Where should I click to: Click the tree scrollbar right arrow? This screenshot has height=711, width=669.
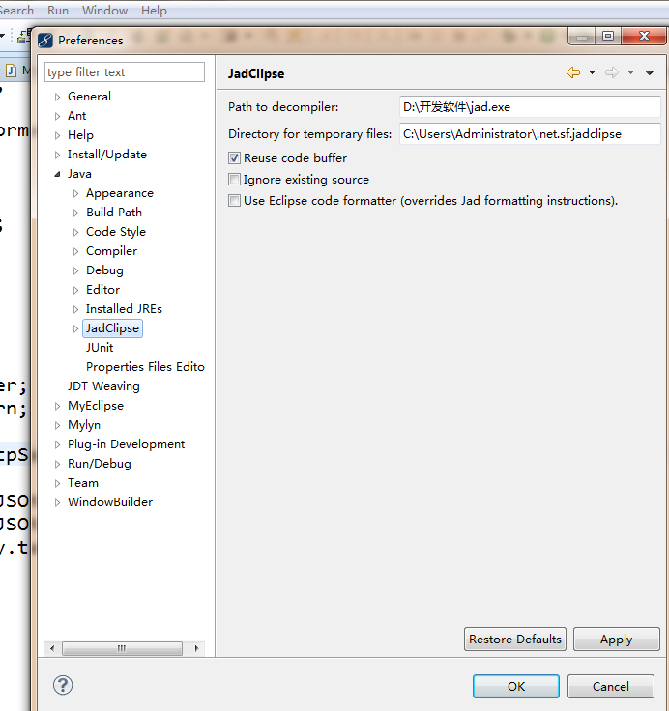click(196, 648)
